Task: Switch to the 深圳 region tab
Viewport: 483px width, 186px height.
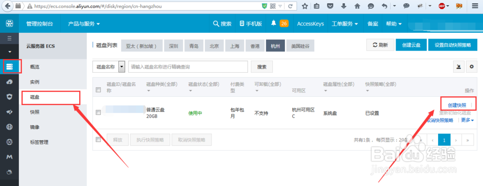Action: coord(173,46)
